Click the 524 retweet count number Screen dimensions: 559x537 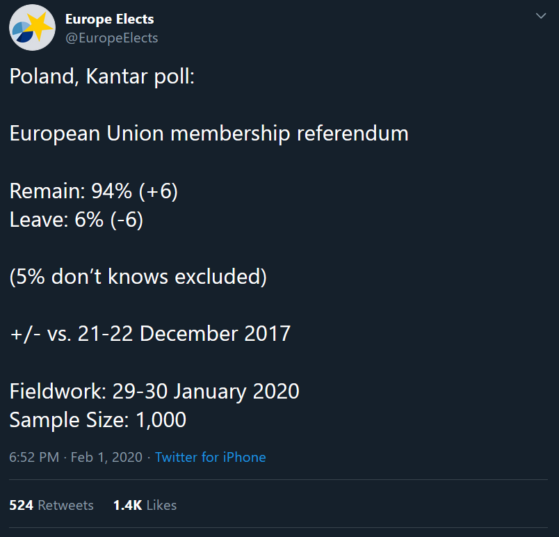click(22, 505)
